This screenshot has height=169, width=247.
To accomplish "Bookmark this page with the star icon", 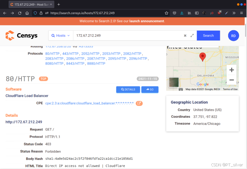I will [166, 13].
